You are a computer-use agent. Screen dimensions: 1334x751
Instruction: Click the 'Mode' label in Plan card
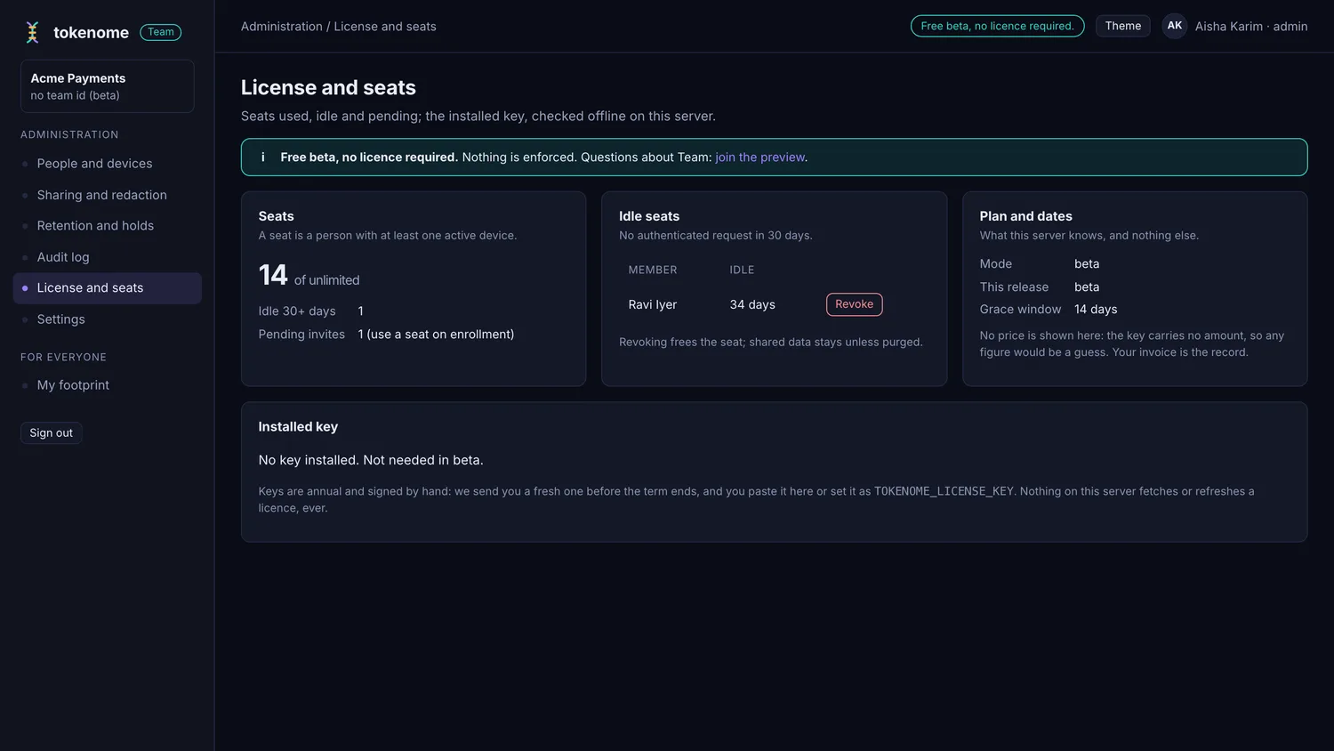[996, 264]
